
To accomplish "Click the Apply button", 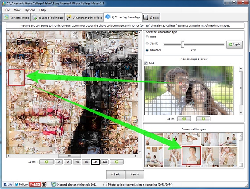I will [234, 45].
